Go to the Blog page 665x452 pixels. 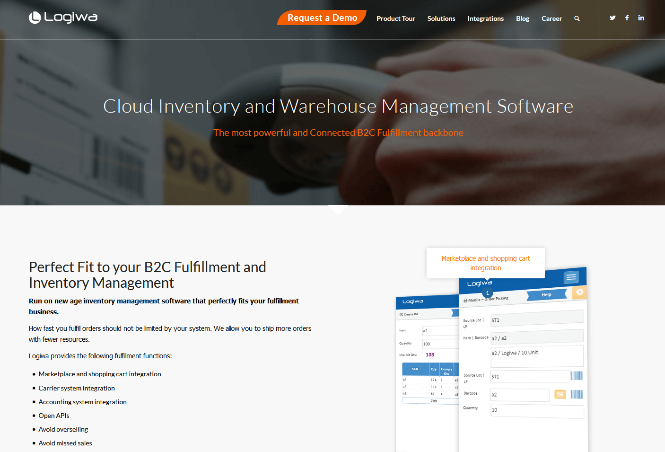point(523,18)
